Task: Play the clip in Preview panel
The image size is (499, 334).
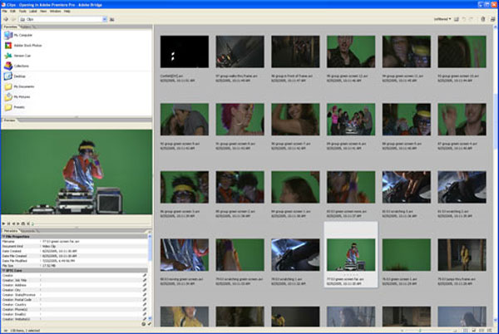Action: pos(4,223)
